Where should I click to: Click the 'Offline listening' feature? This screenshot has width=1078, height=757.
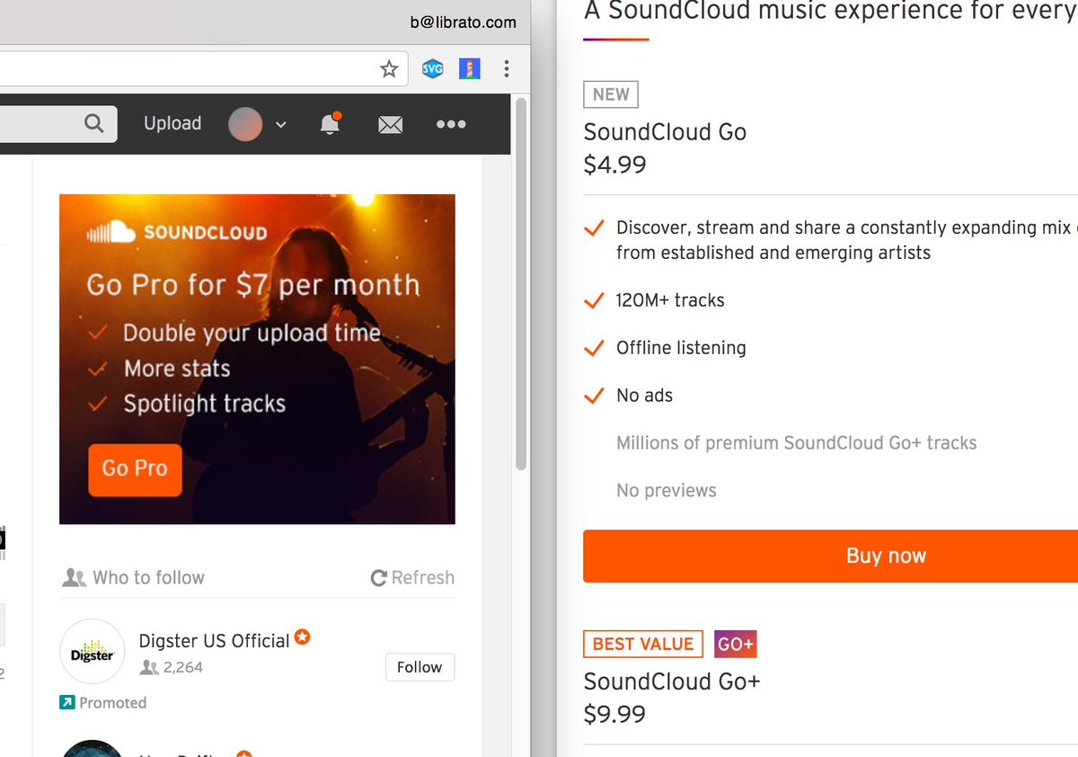pos(681,348)
